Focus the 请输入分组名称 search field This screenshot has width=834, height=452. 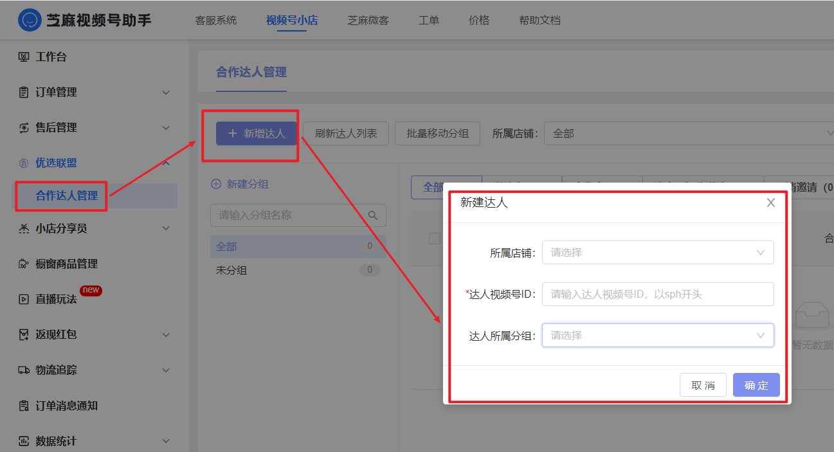(298, 215)
